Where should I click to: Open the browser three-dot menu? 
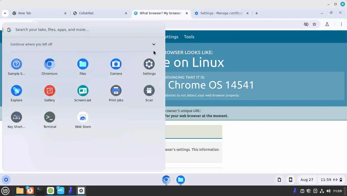coord(341,24)
